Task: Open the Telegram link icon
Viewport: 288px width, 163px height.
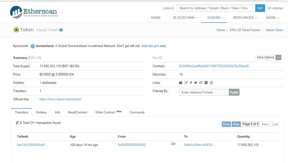Action: (206, 83)
